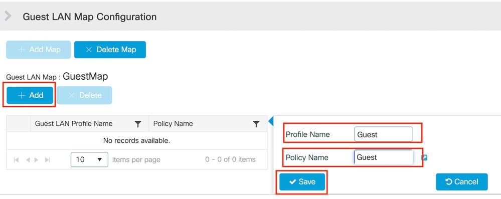Open policy link icon beside Policy Name
The width and height of the screenshot is (501, 199).
(x=424, y=157)
